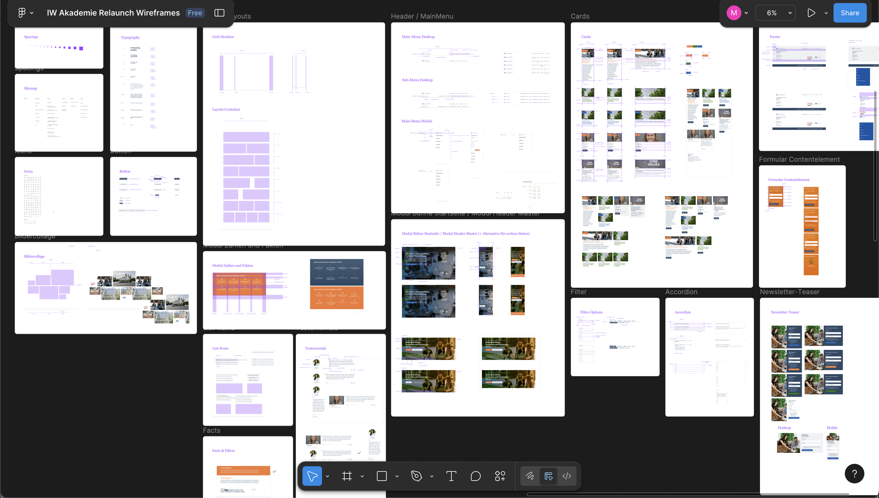The width and height of the screenshot is (879, 498).
Task: Present the prototype with Play button
Action: [811, 13]
